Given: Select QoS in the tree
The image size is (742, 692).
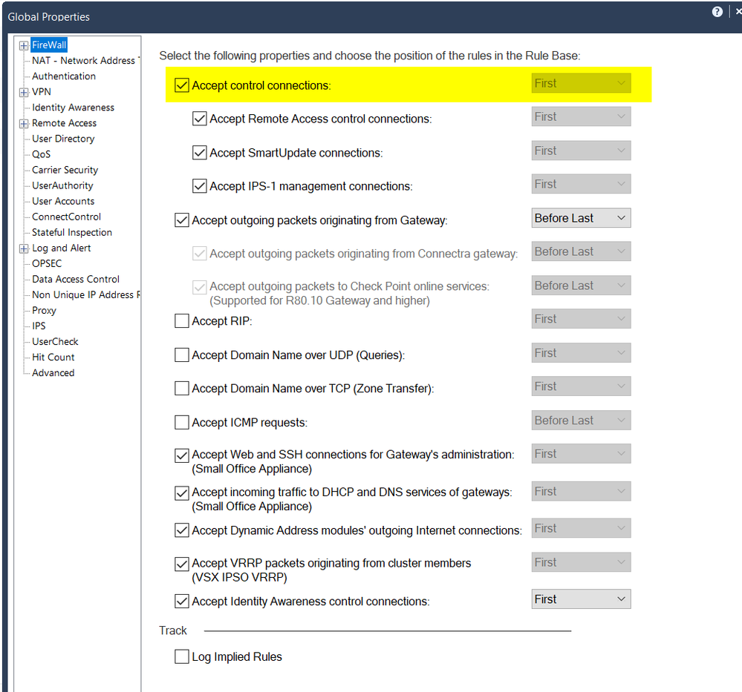Looking at the screenshot, I should (x=41, y=154).
